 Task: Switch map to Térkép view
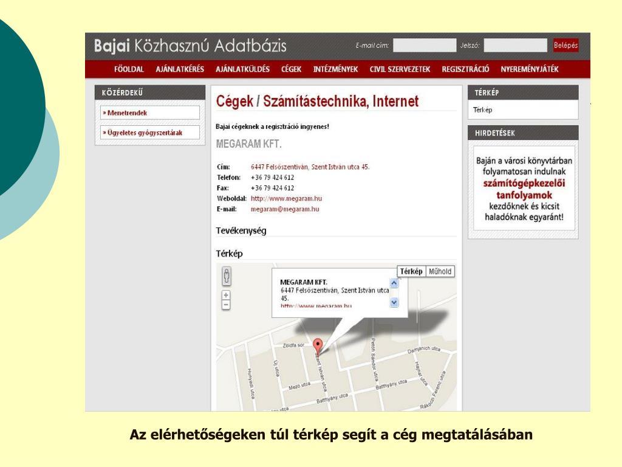(411, 272)
